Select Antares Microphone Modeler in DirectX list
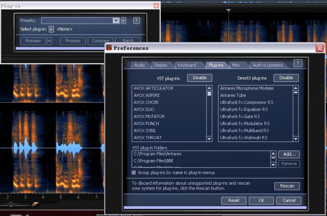 click(256, 89)
